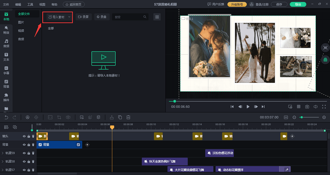Open the 导入素材 dropdown arrow
The image size is (330, 175).
coord(69,17)
